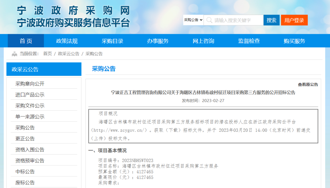Image resolution: width=330 pixels, height=188 pixels.
Task: Click the magnifier icon in search box
Action: (209, 20)
